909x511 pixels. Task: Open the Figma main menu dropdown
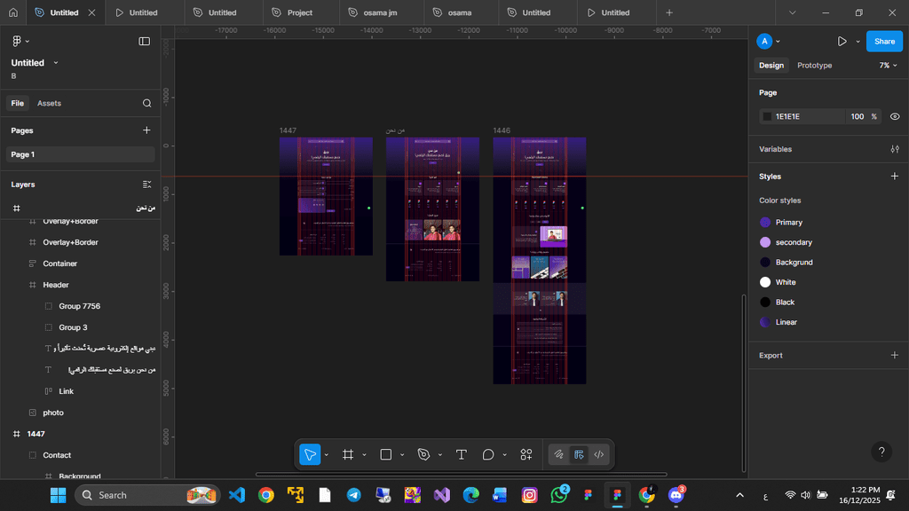pos(20,41)
